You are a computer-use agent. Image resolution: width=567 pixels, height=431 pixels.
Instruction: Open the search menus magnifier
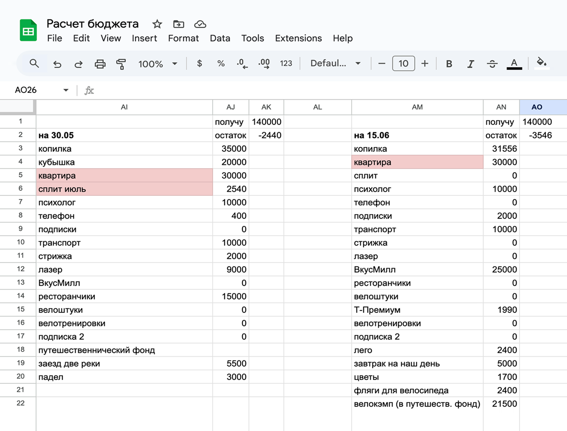(x=34, y=64)
